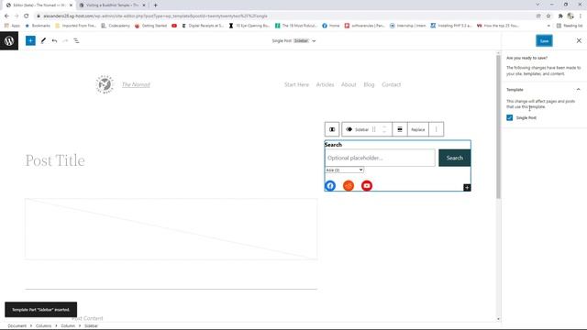Switch to the Visiting a Buddhist Temple tab
The width and height of the screenshot is (587, 330).
[112, 5]
